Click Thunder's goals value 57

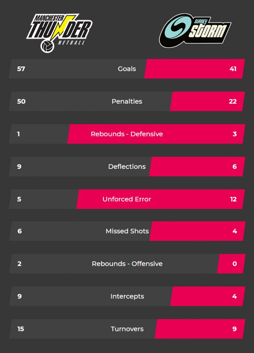tap(21, 69)
